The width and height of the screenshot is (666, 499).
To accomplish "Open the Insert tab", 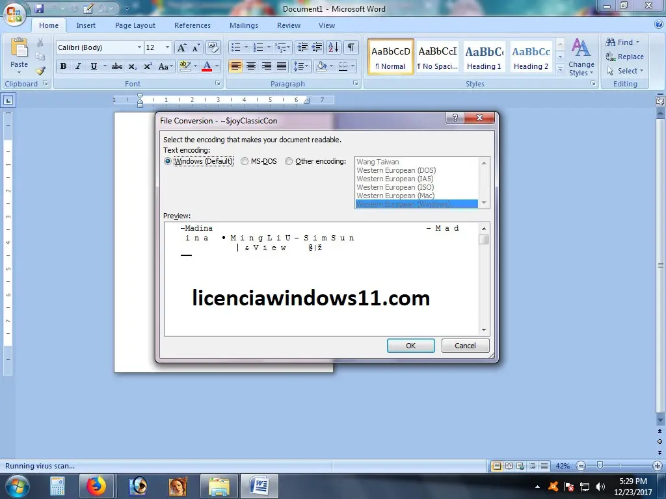I will [86, 25].
